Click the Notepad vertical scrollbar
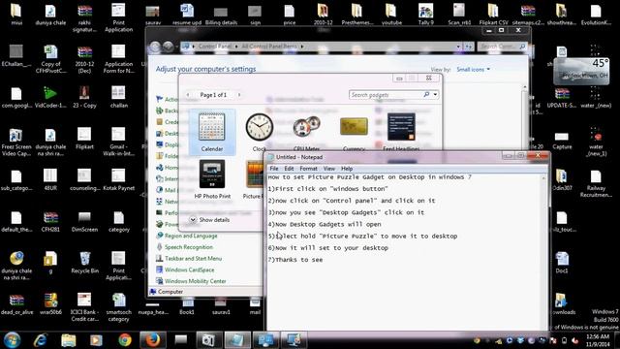 (544, 252)
